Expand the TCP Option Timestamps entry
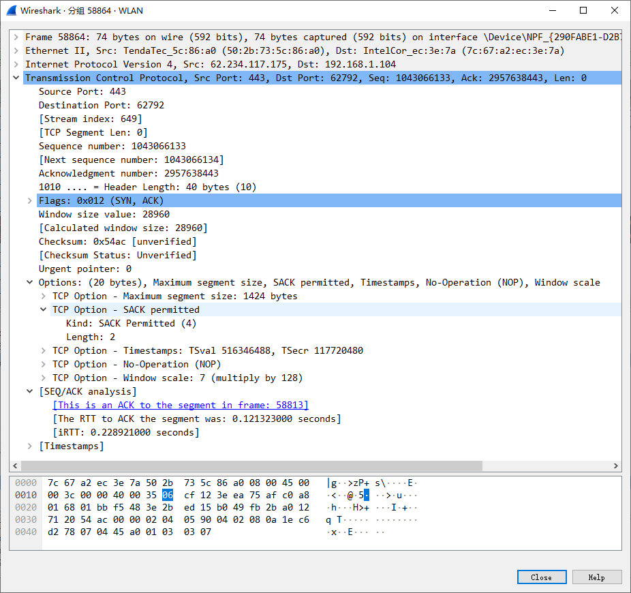The image size is (631, 593). tap(43, 350)
